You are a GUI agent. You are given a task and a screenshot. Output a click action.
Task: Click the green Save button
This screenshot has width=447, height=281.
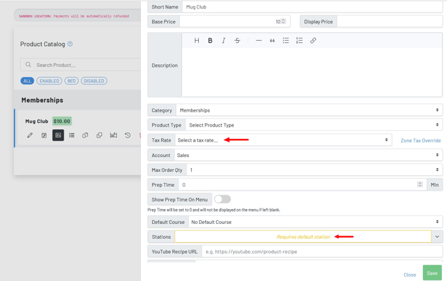pyautogui.click(x=432, y=273)
